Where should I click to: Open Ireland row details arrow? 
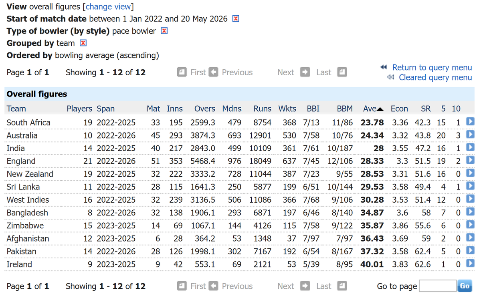470,264
